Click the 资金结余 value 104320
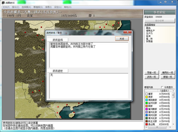The image size is (178, 132). [159, 17]
